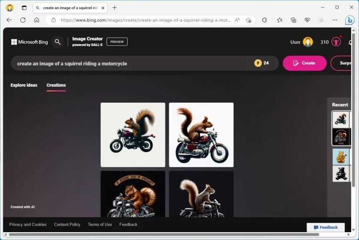The height and width of the screenshot is (240, 359).
Task: Open a new browser tab
Action: [x=115, y=8]
